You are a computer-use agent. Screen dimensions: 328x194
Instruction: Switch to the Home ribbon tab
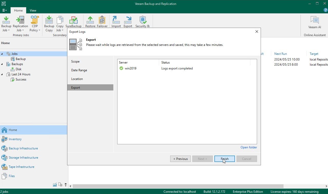coord(18,11)
